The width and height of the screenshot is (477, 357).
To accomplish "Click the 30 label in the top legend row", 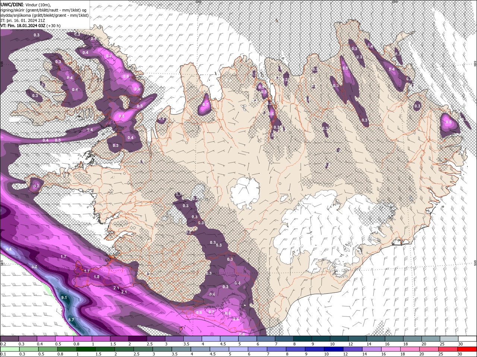I will [x=461, y=344].
